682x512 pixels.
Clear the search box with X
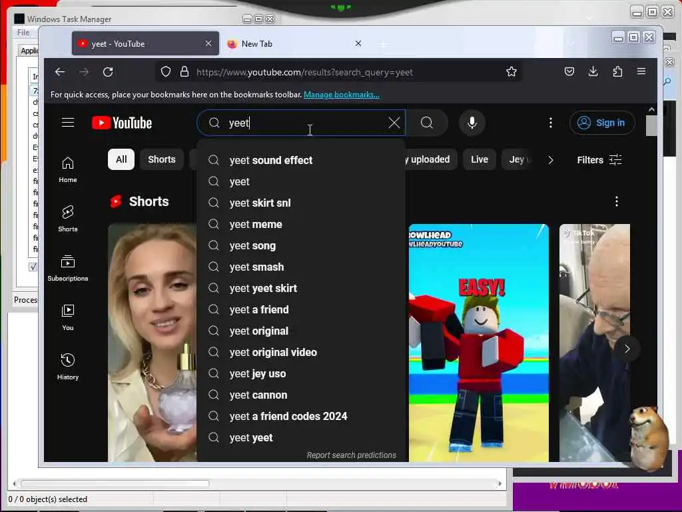(x=394, y=123)
